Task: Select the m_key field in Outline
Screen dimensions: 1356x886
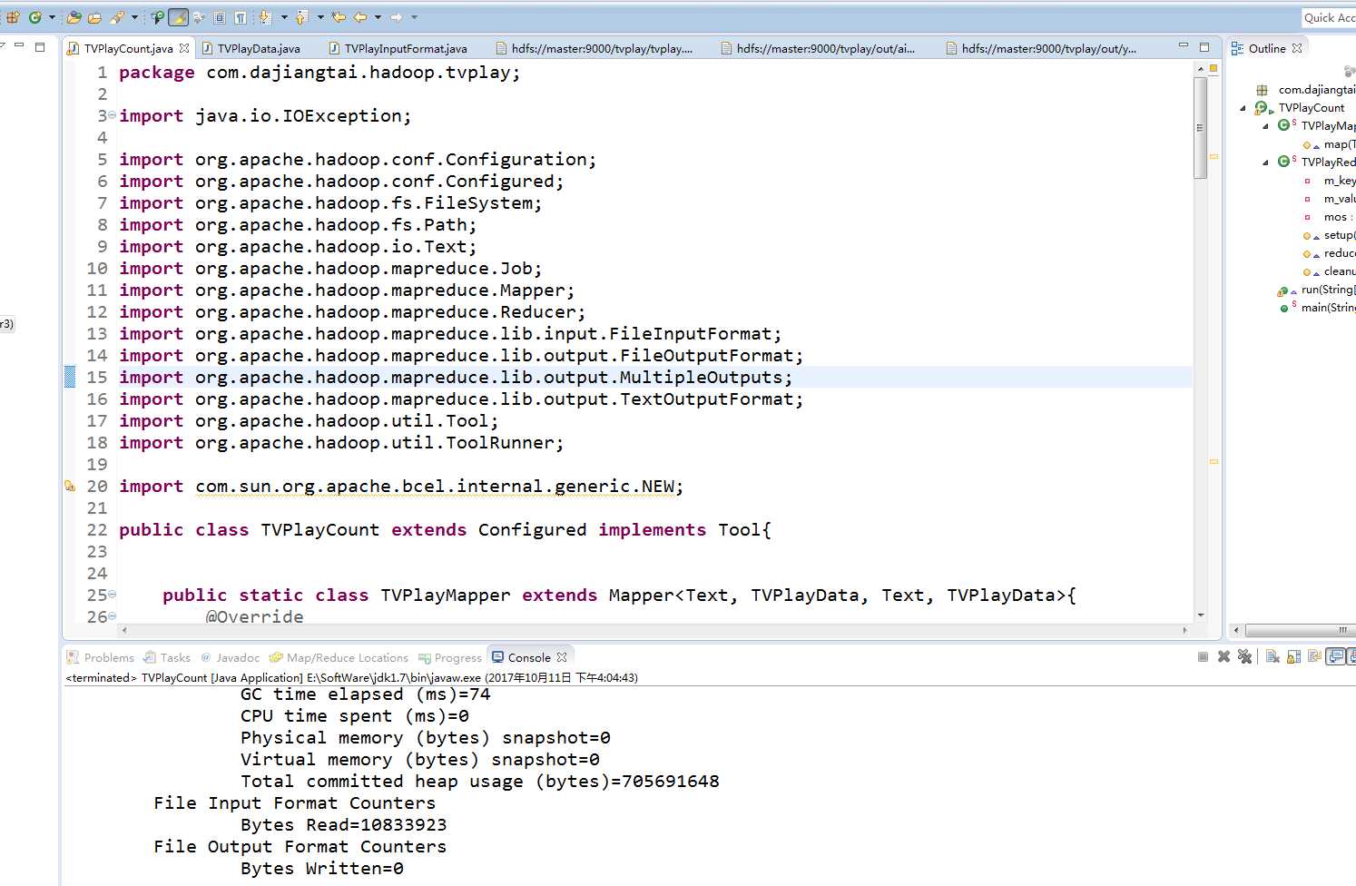Action: click(1331, 181)
